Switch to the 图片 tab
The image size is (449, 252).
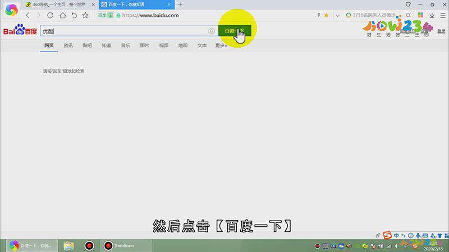[x=145, y=45]
